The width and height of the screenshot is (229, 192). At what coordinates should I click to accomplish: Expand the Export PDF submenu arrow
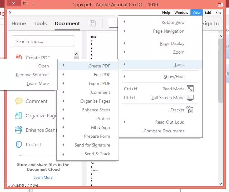pos(63,83)
